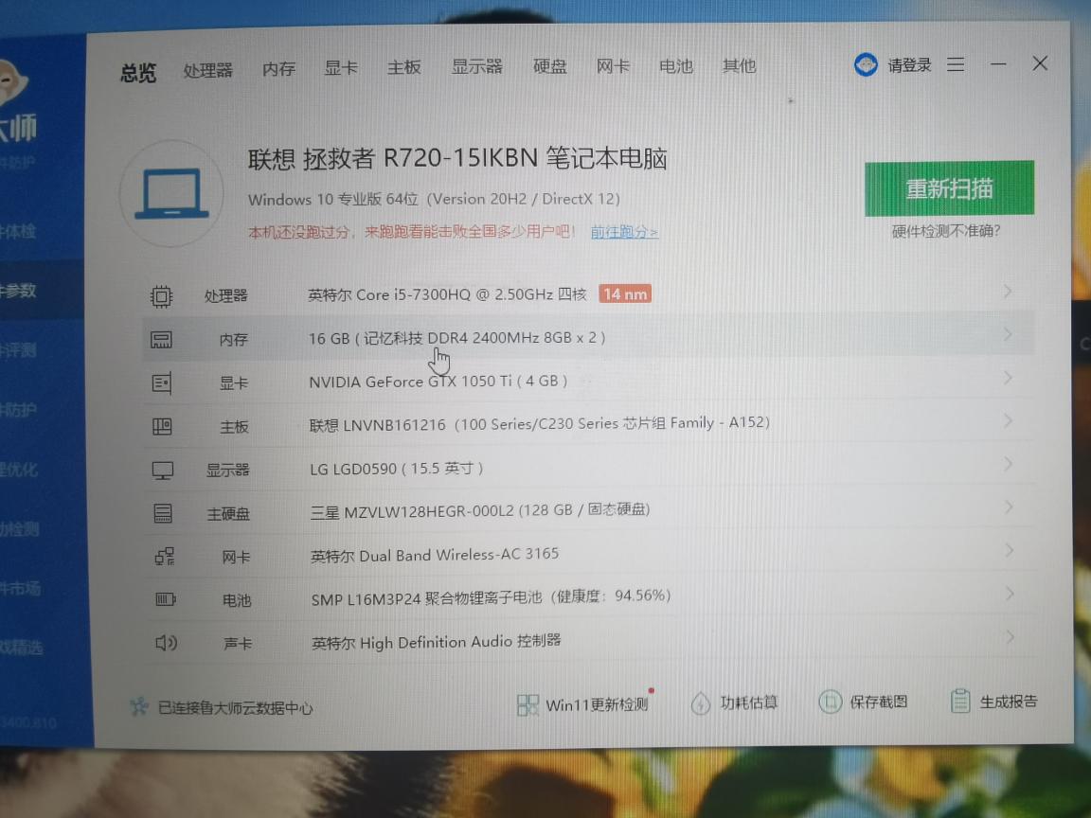
Task: Switch to the 电池 tab
Action: pyautogui.click(x=675, y=66)
